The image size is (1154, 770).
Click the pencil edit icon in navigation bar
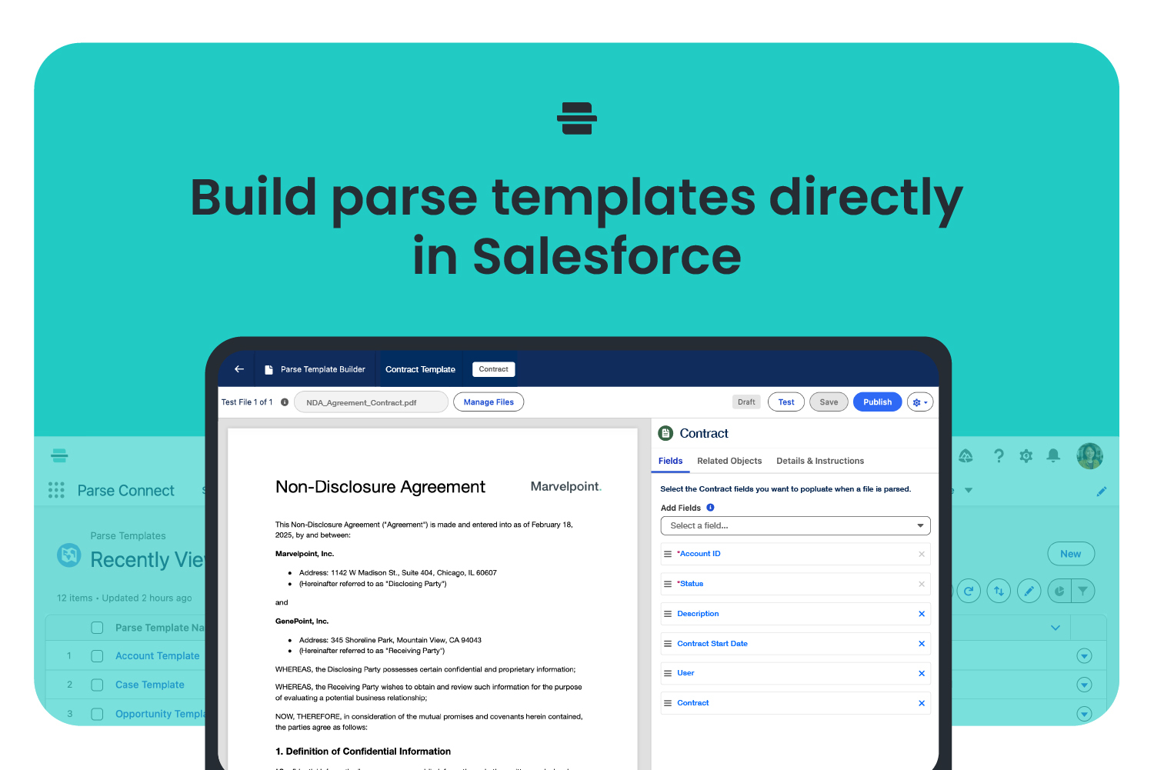coord(1102,491)
